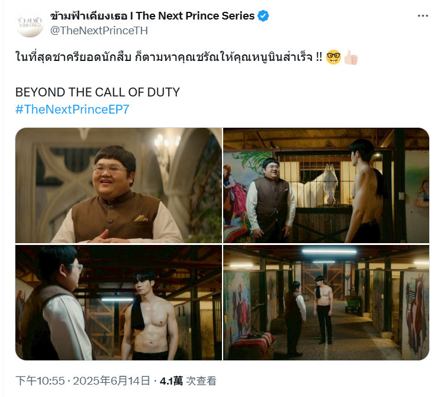Viewport: 441px width, 397px height.
Task: Click the BEYOND THE CALL OF DUTY text
Action: (x=98, y=92)
